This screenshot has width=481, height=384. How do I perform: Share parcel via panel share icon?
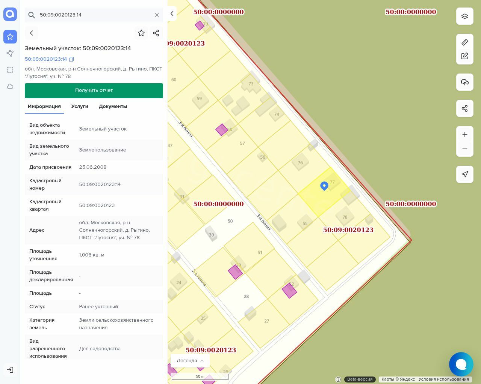(156, 33)
